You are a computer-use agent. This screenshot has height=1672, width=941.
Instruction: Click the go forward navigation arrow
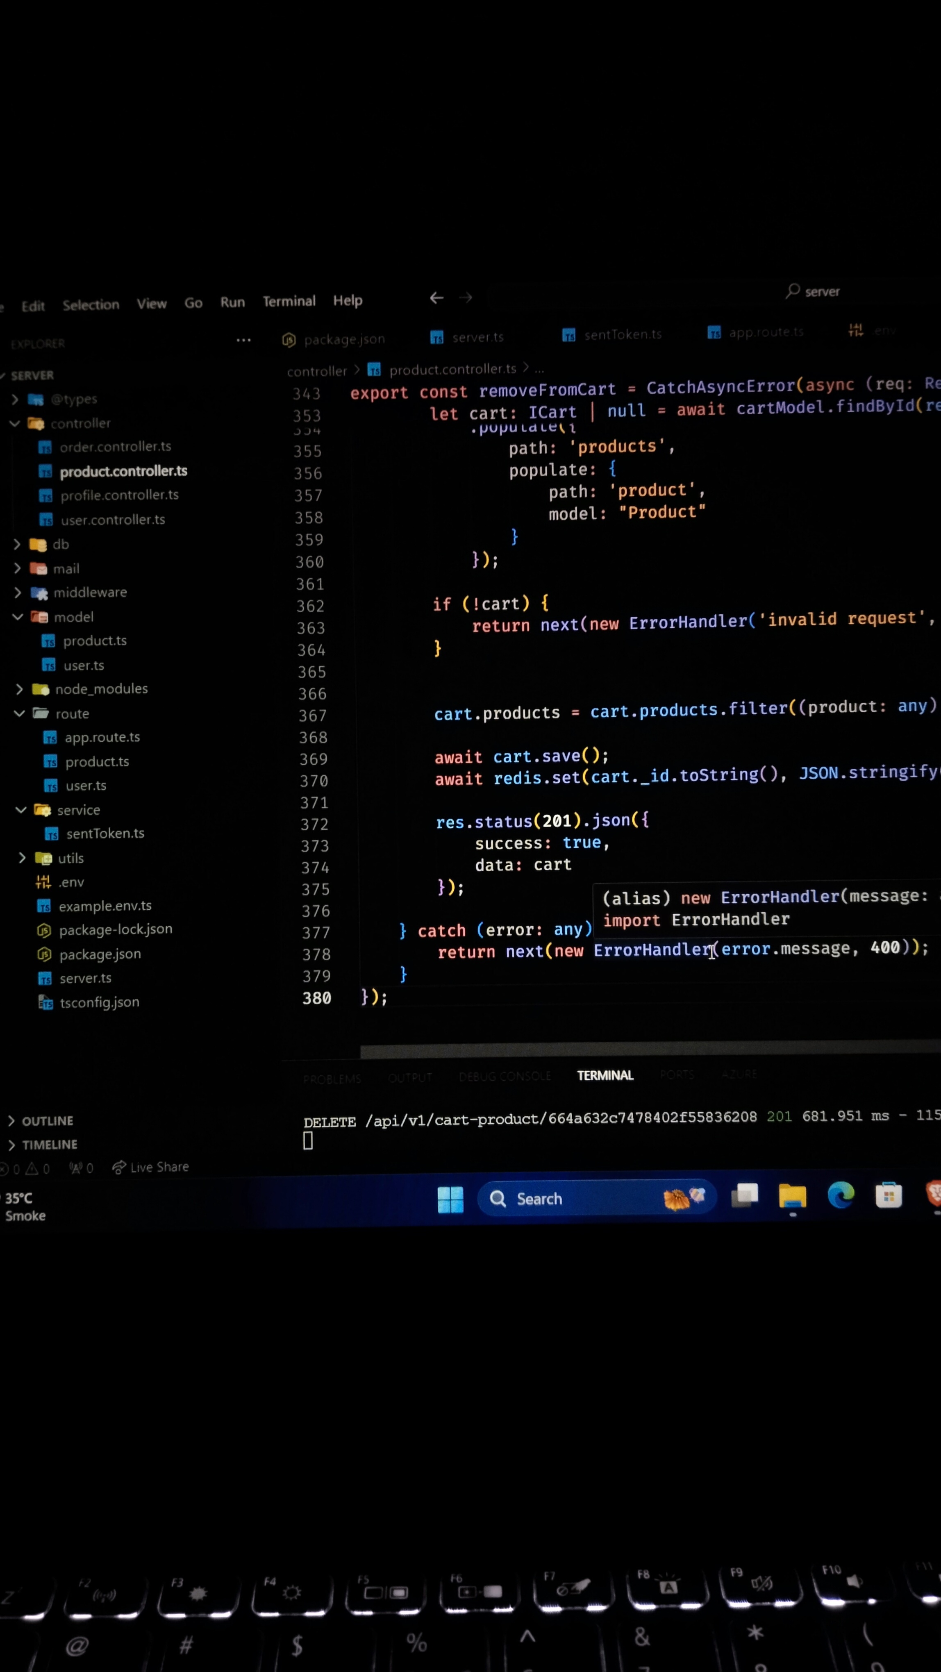[465, 298]
